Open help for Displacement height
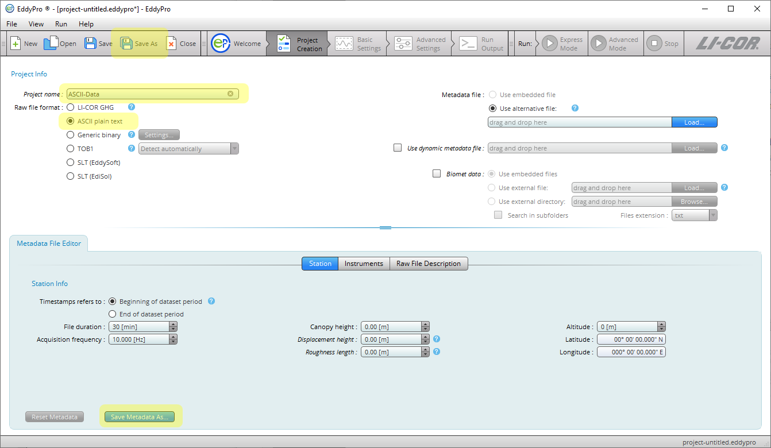The height and width of the screenshot is (448, 771). pyautogui.click(x=437, y=339)
